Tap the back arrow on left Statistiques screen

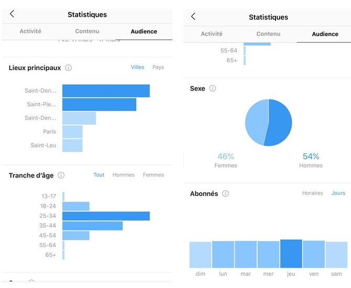[x=12, y=14]
